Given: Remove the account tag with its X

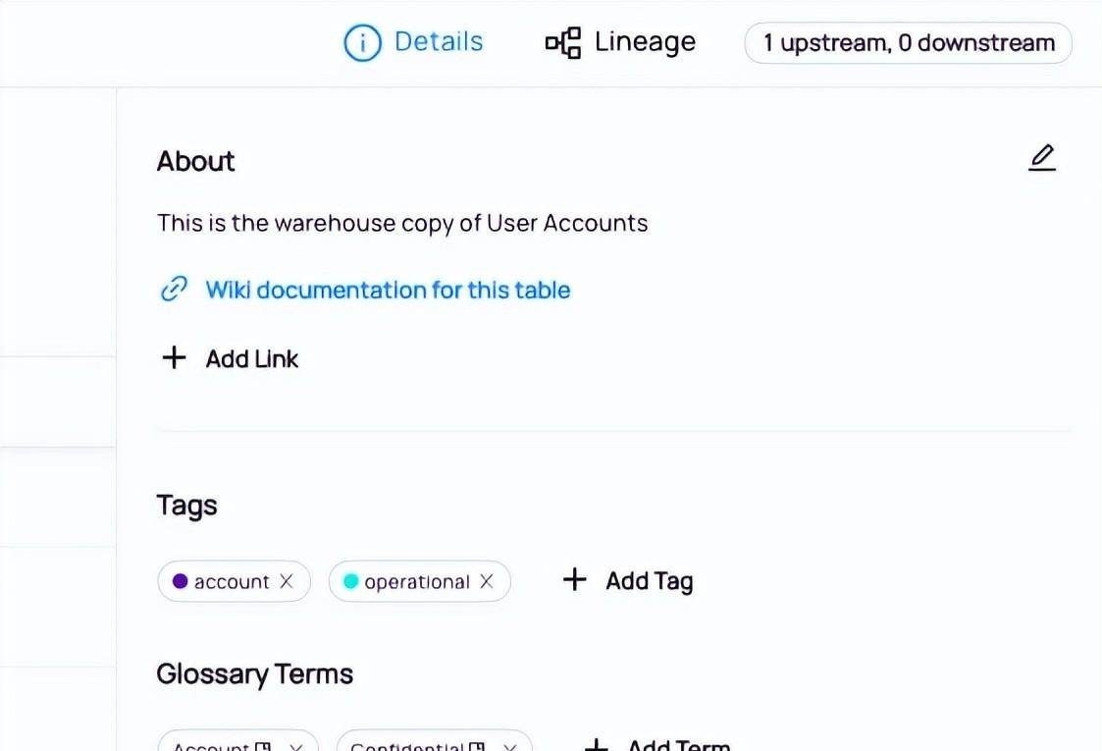Looking at the screenshot, I should [286, 581].
